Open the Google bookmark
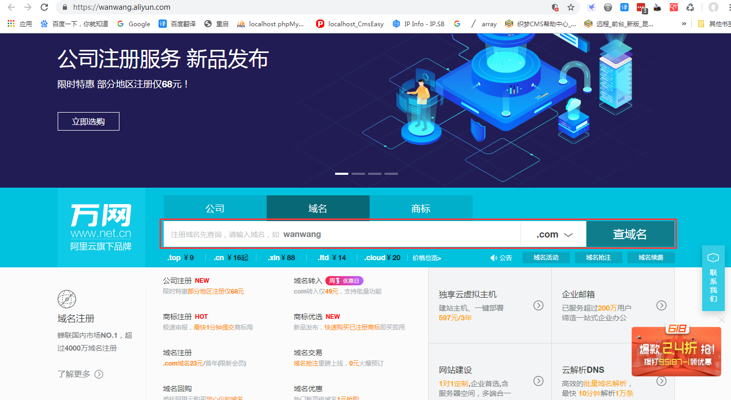 coord(134,24)
